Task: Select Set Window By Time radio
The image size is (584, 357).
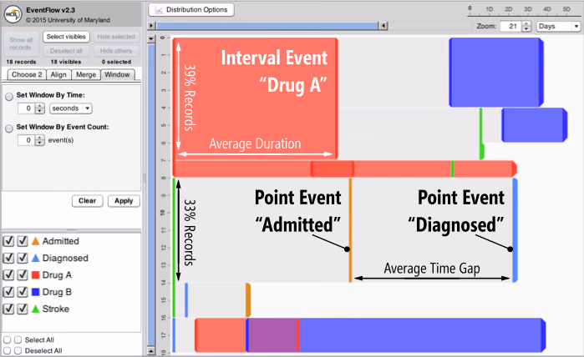Action: coord(9,96)
